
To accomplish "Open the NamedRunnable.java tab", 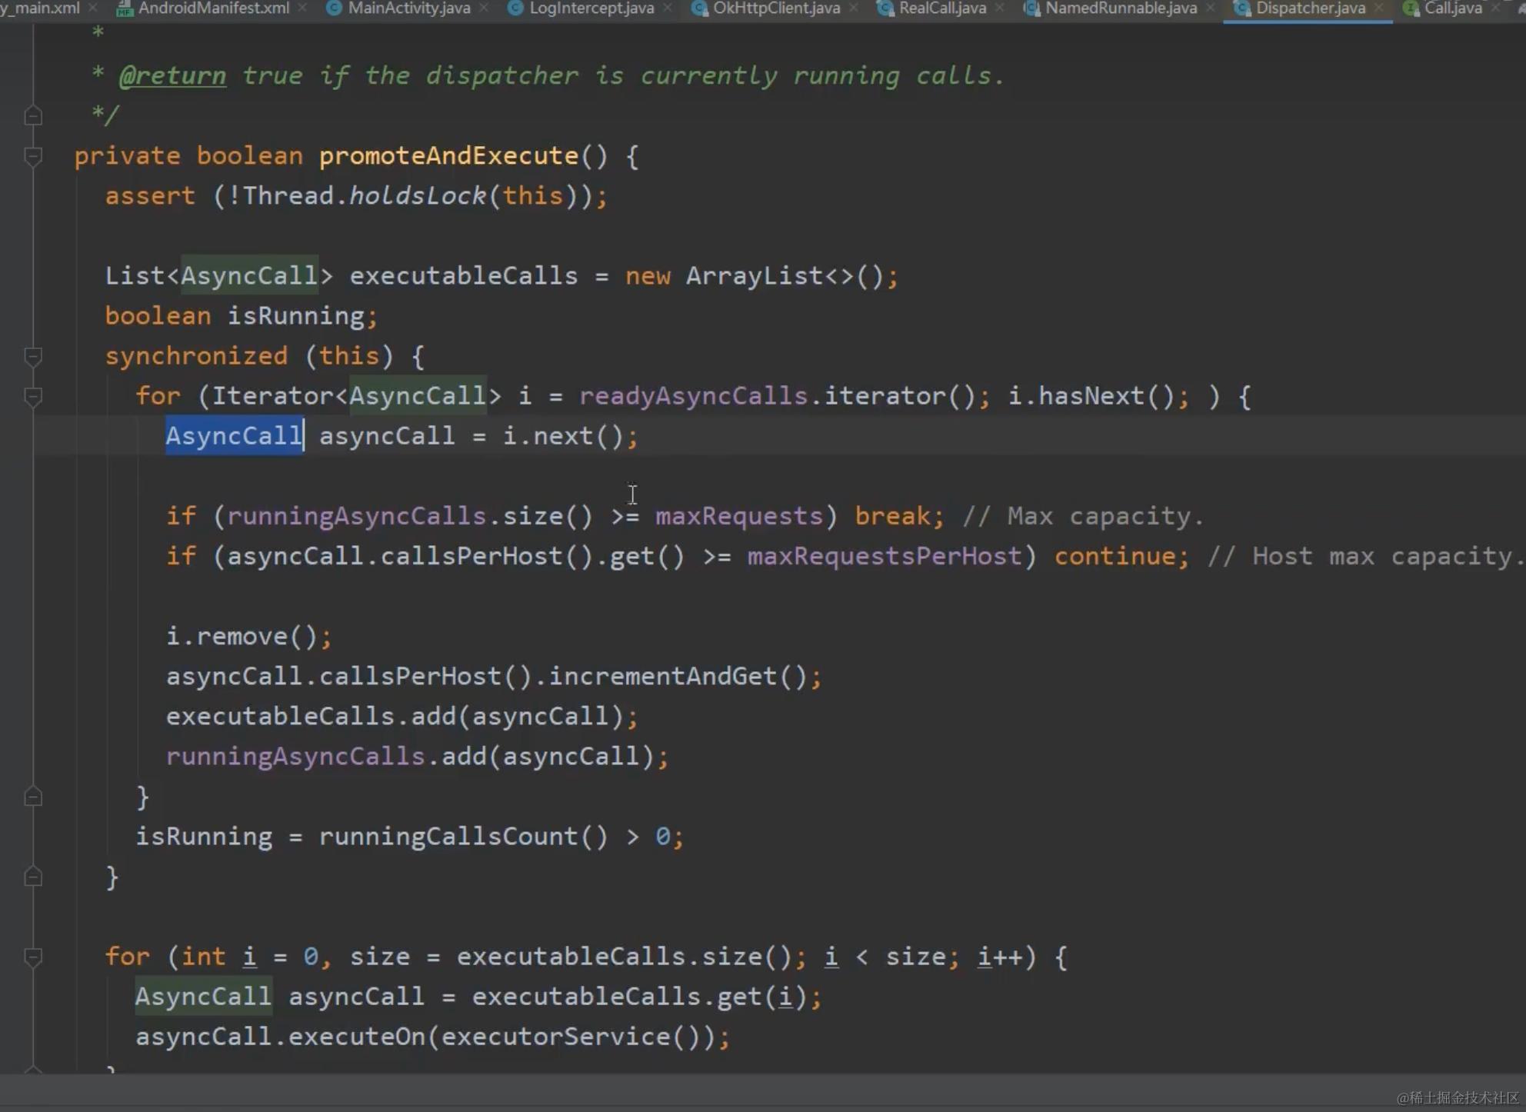I will click(x=1120, y=8).
